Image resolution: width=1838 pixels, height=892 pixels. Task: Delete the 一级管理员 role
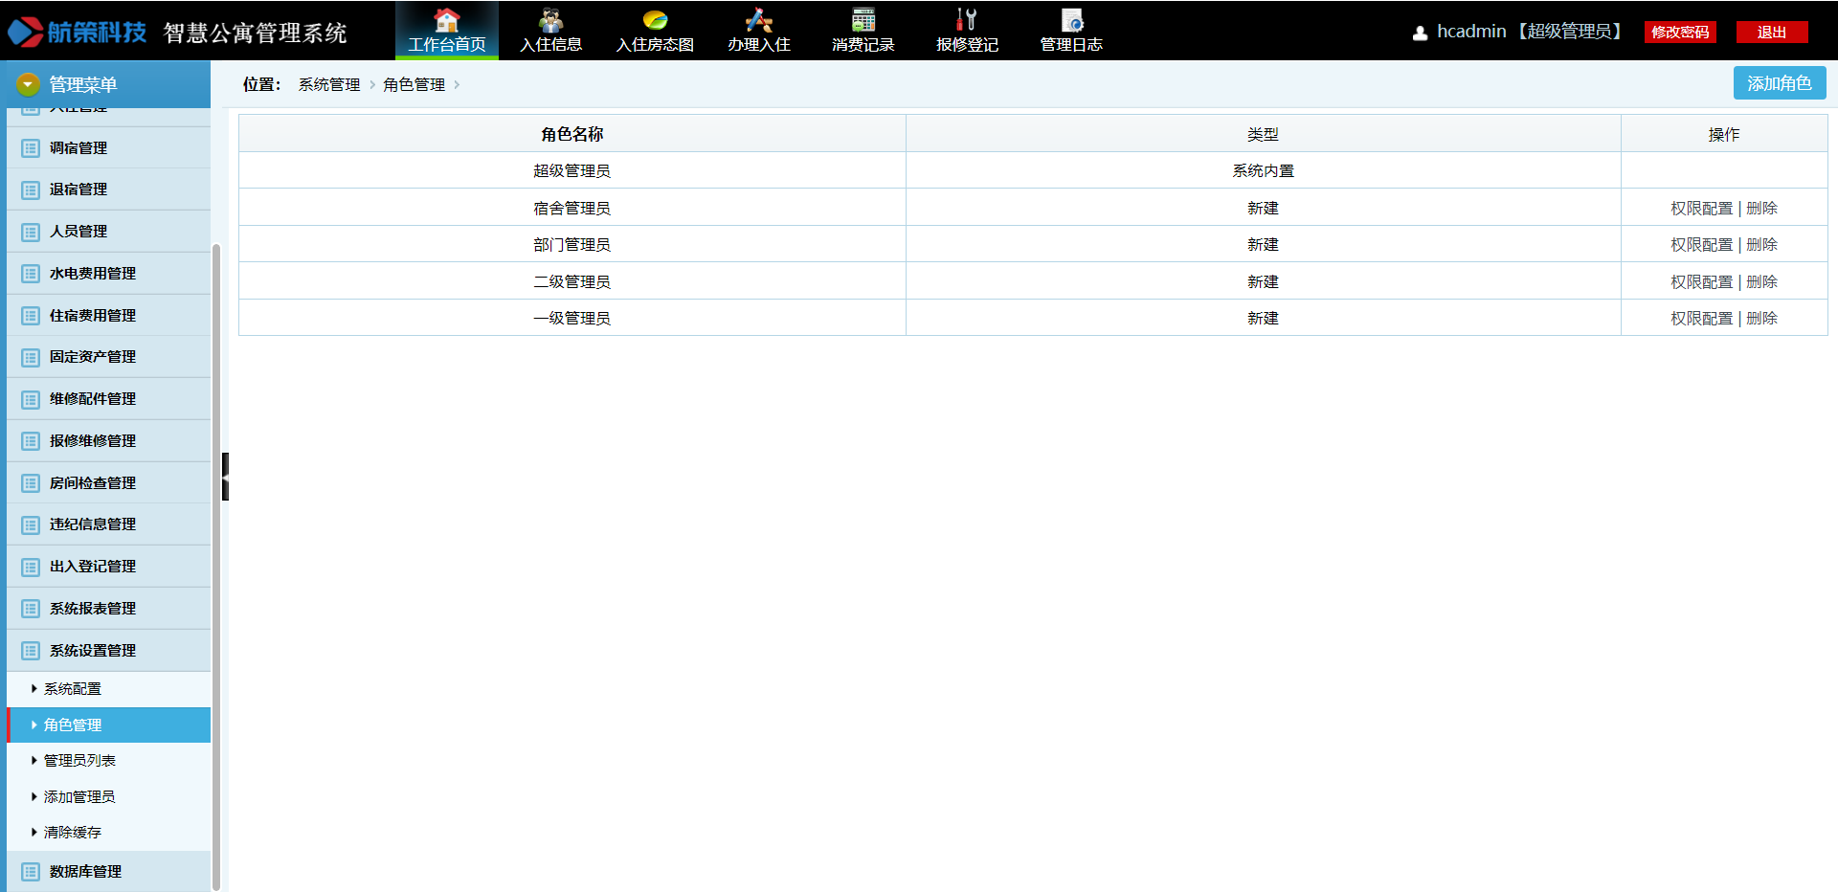point(1761,319)
